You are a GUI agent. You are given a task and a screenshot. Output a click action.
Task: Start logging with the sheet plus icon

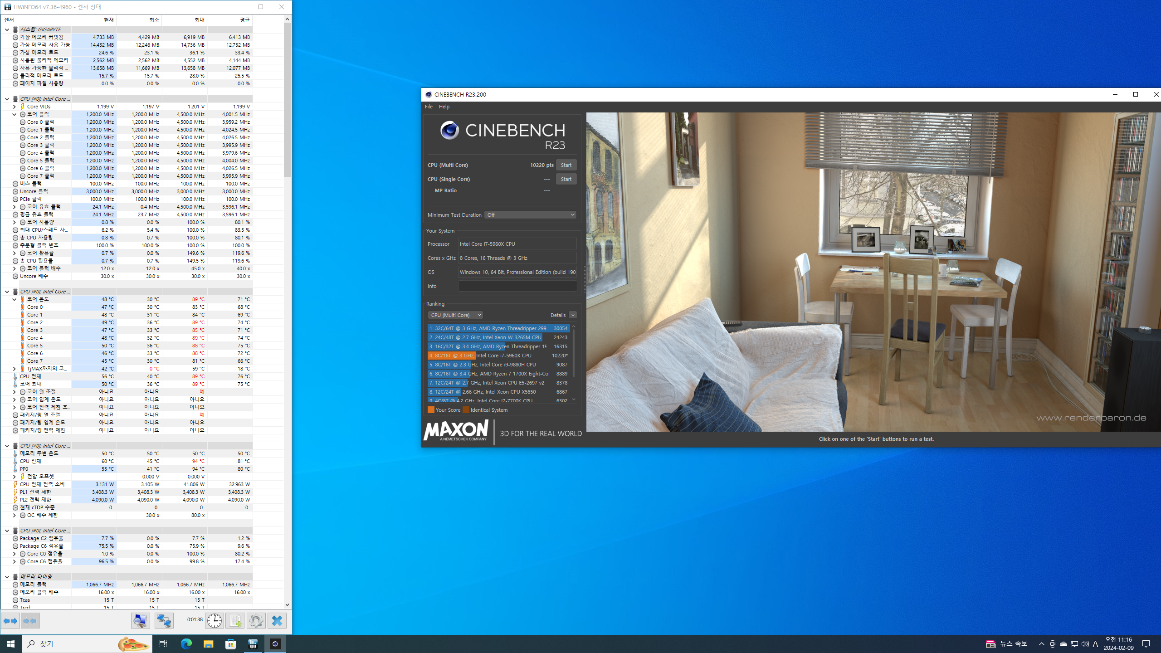(x=235, y=620)
